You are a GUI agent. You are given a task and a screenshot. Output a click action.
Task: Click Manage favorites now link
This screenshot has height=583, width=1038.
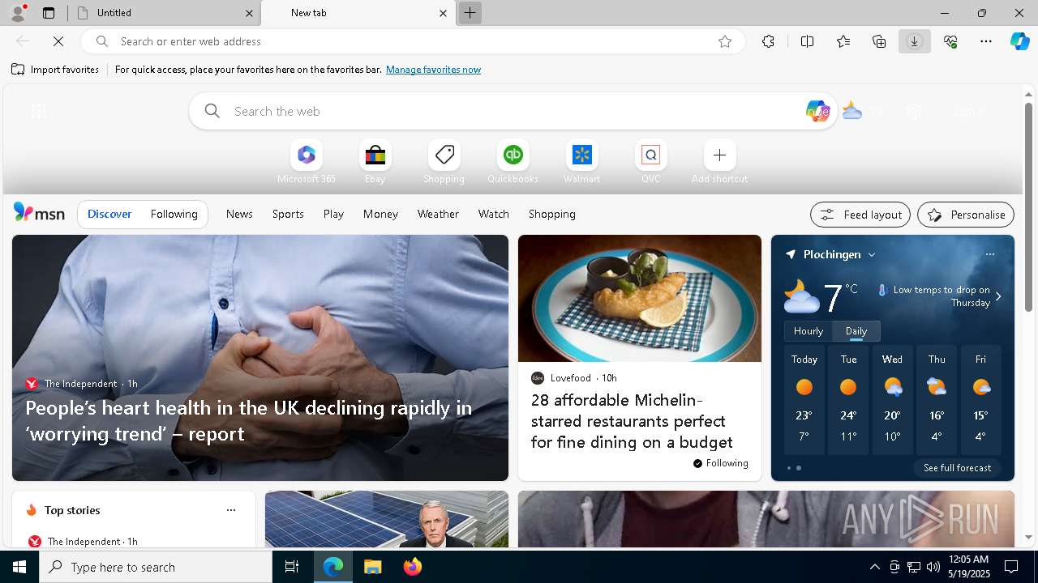tap(433, 70)
